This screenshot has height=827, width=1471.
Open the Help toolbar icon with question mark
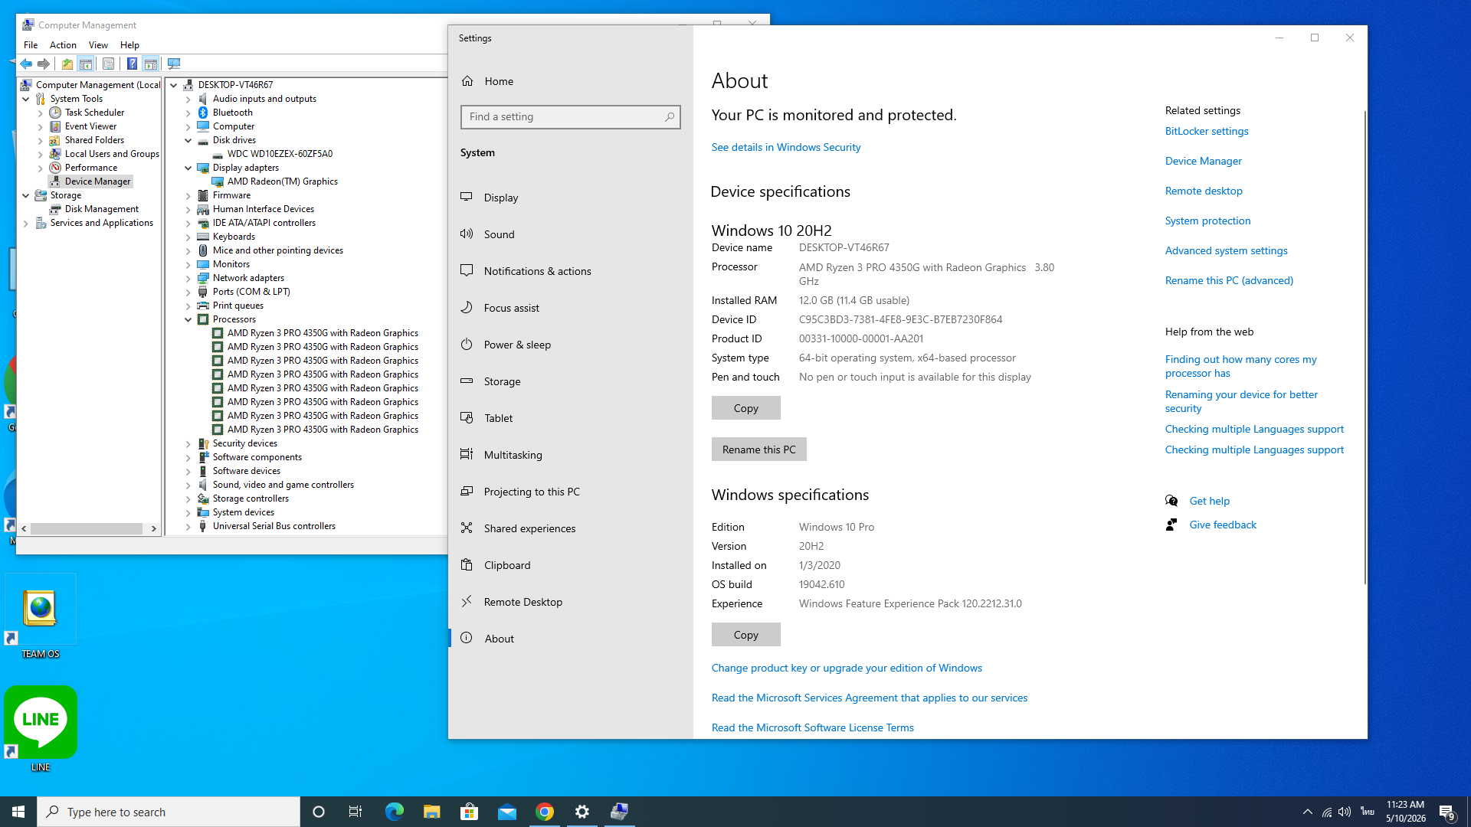point(132,64)
